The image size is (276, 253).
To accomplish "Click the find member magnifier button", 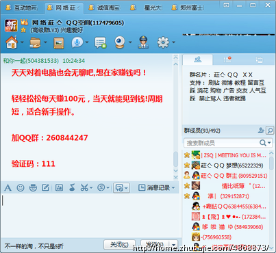I will point(270,131).
